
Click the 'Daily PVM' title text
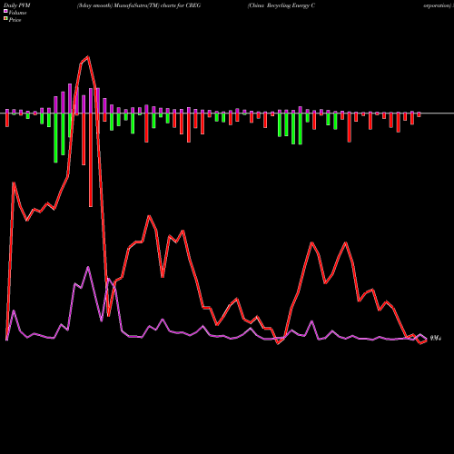(x=17, y=5)
